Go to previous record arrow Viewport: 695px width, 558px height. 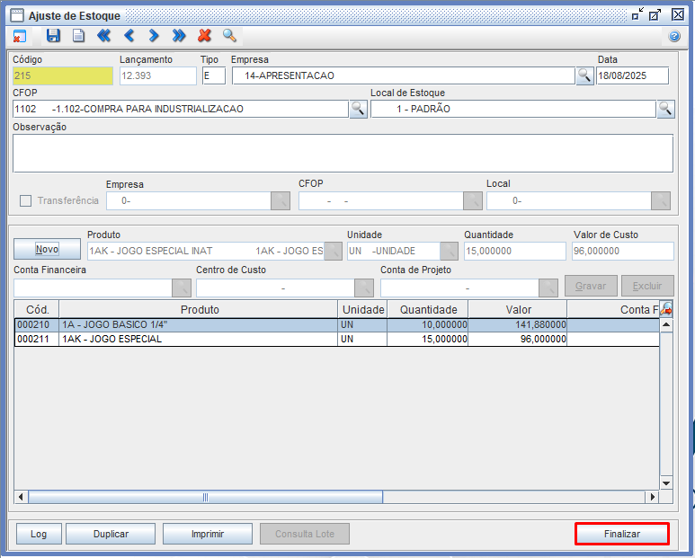129,36
